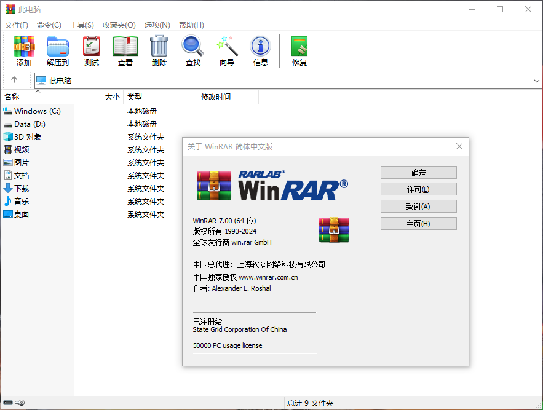Open the 帮助(H) menu
The height and width of the screenshot is (410, 543).
coord(191,25)
